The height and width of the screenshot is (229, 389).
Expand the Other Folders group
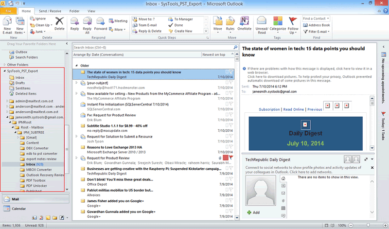(x=4, y=65)
